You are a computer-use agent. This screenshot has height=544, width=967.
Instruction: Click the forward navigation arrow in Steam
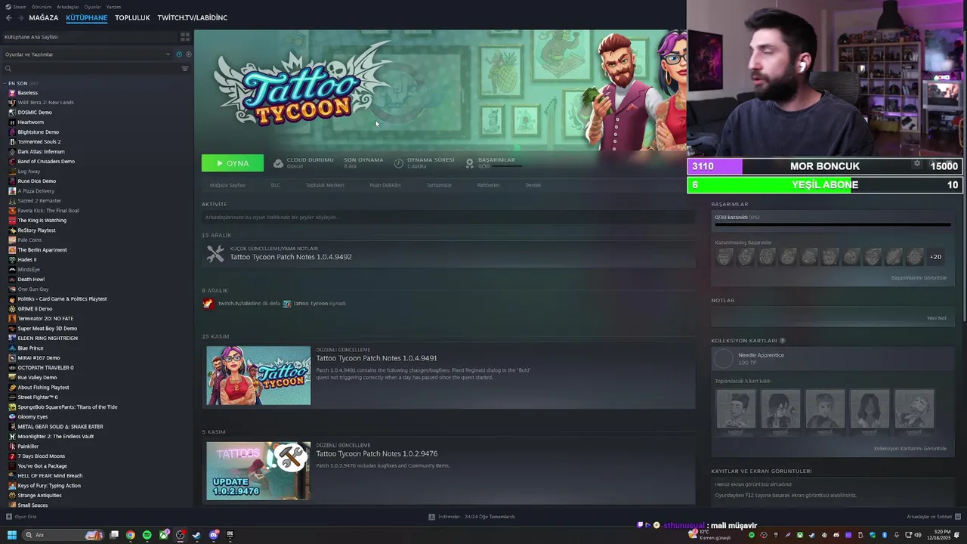pyautogui.click(x=20, y=17)
